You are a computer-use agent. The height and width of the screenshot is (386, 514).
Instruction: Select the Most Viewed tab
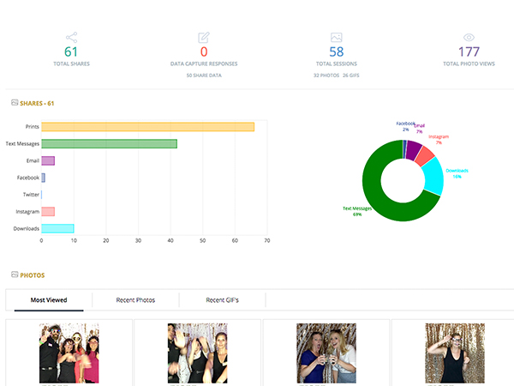49,300
